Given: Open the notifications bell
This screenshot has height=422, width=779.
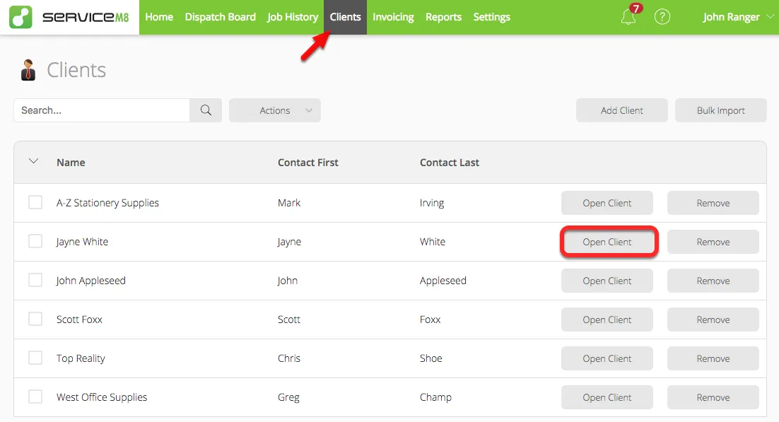Looking at the screenshot, I should coord(628,17).
